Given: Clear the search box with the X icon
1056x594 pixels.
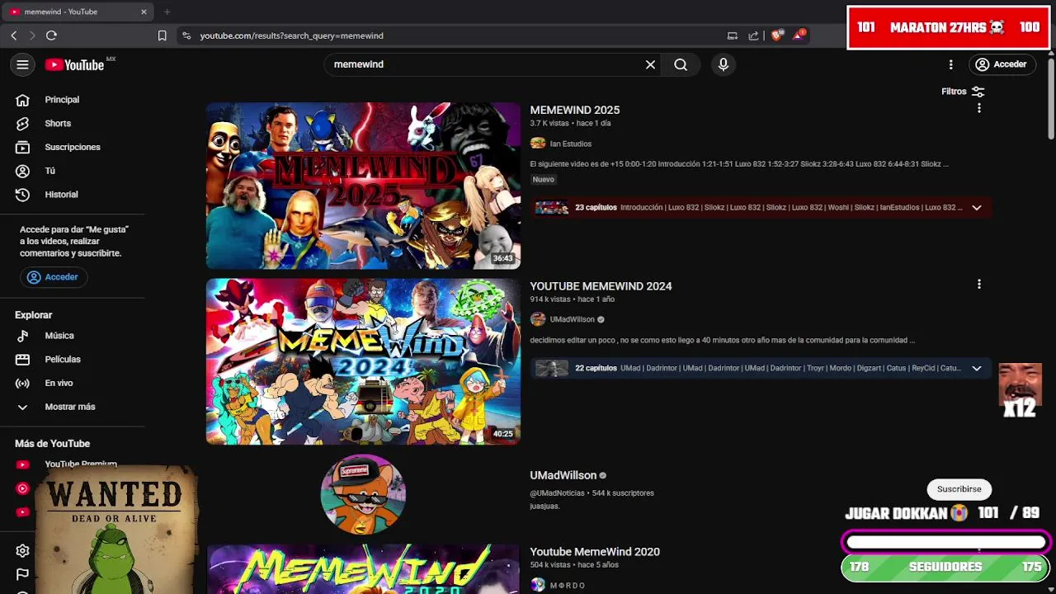Looking at the screenshot, I should click(x=650, y=64).
